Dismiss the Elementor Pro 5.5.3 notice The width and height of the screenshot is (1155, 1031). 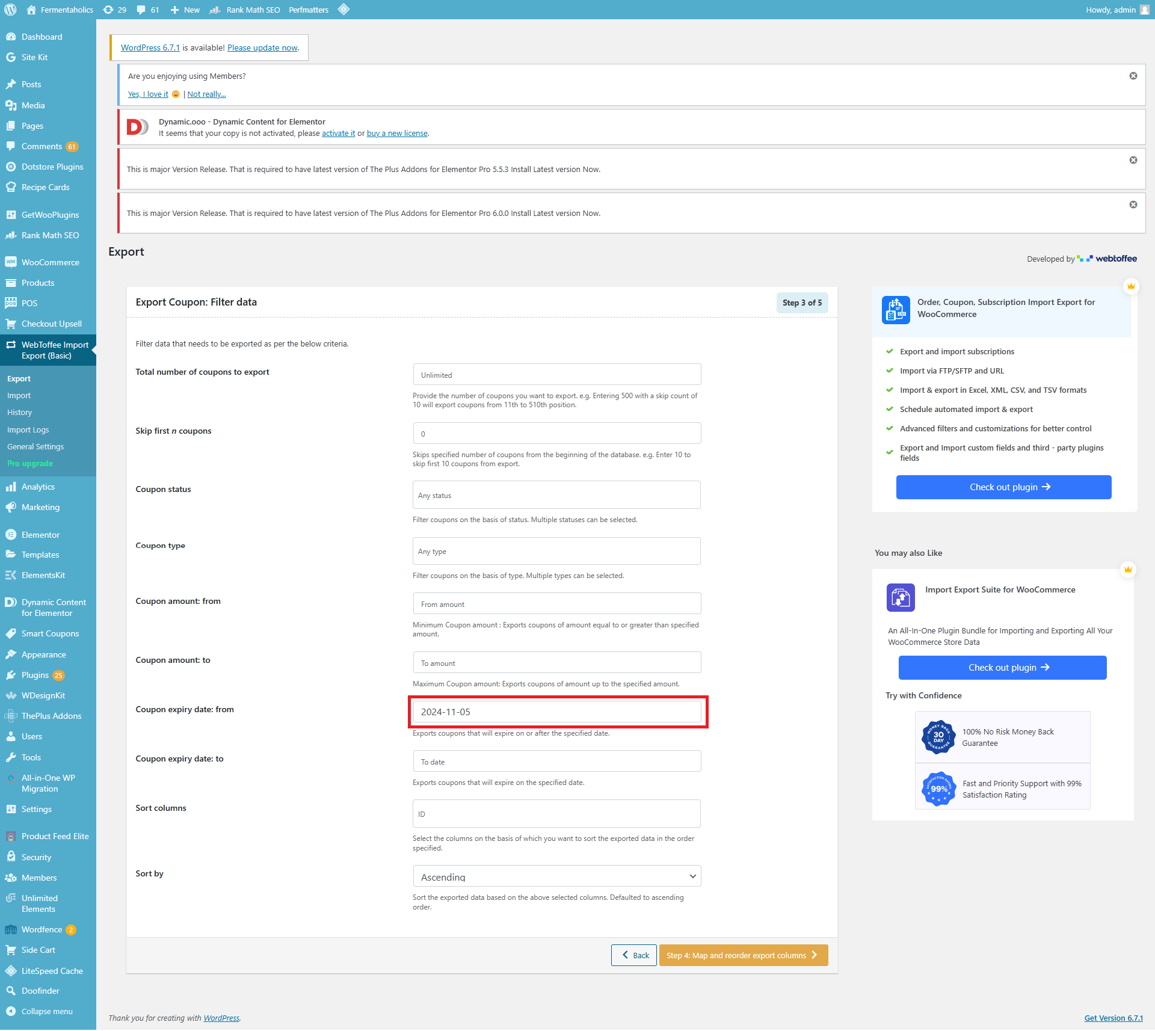click(x=1133, y=160)
